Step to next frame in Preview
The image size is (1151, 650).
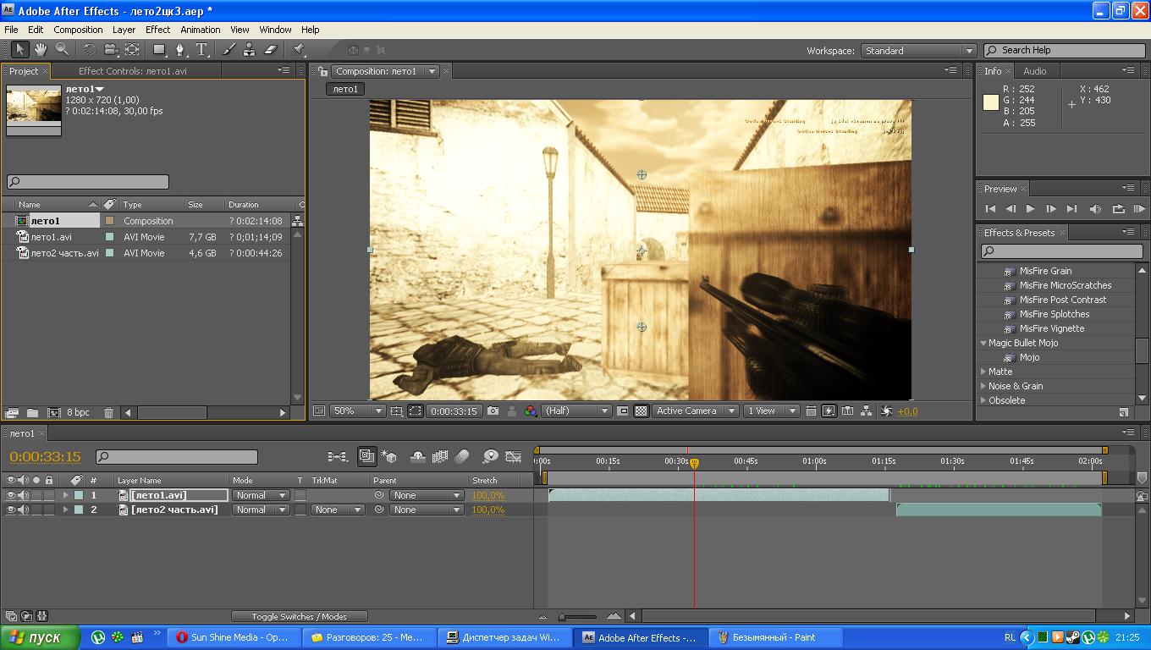click(1051, 208)
